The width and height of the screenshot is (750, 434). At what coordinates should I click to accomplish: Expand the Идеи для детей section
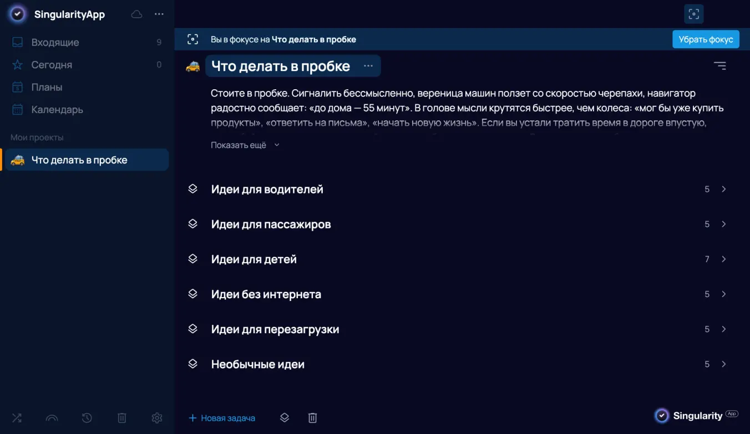point(724,259)
